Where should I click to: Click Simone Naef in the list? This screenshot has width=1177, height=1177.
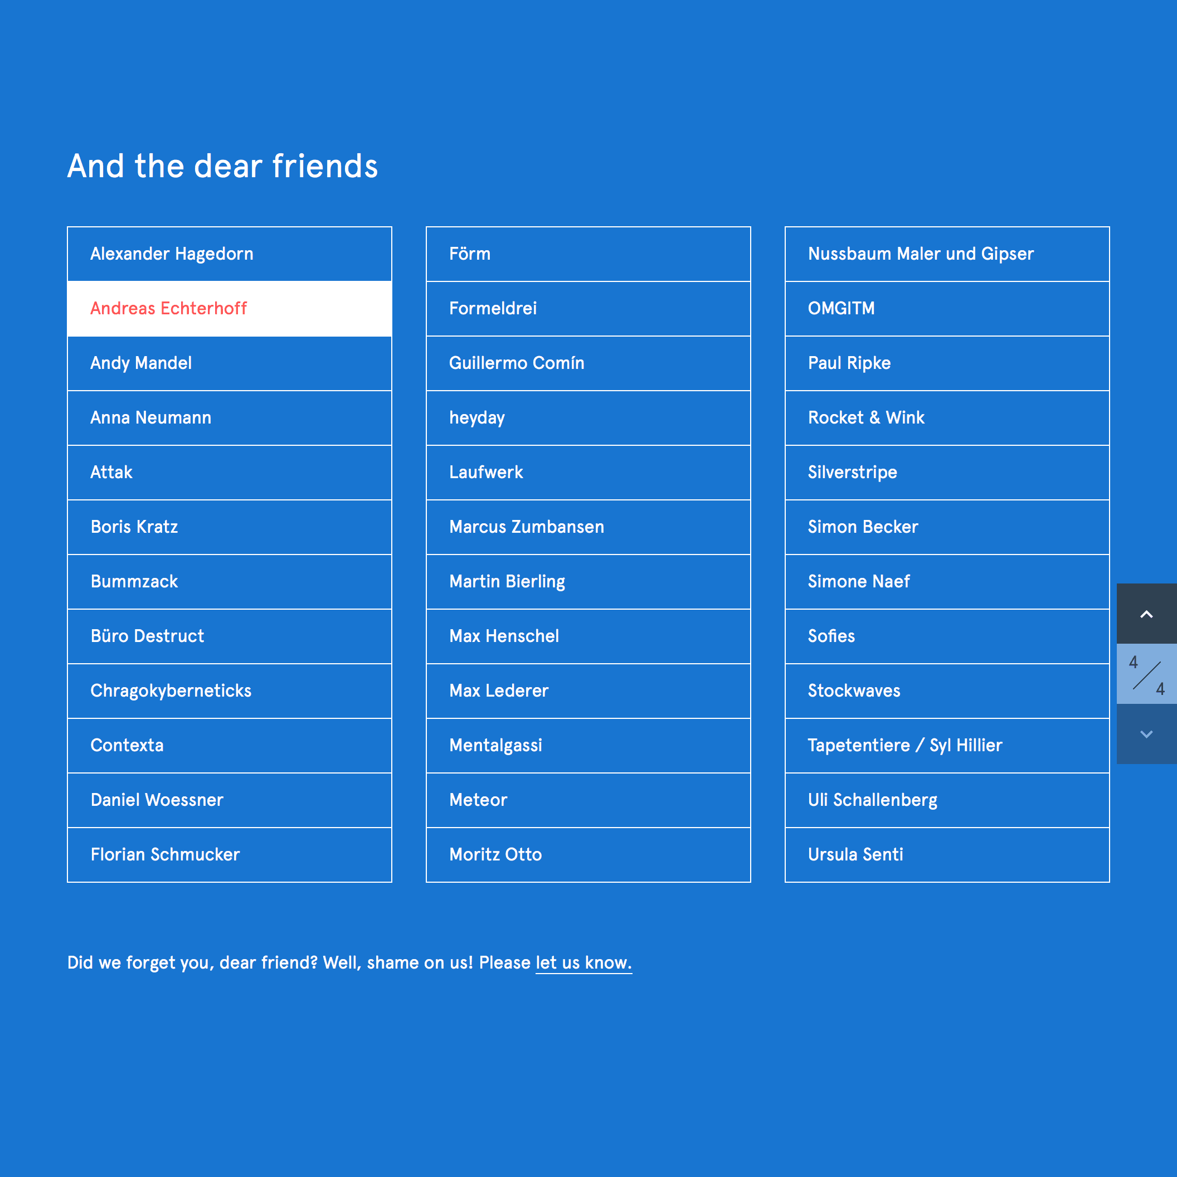(947, 582)
